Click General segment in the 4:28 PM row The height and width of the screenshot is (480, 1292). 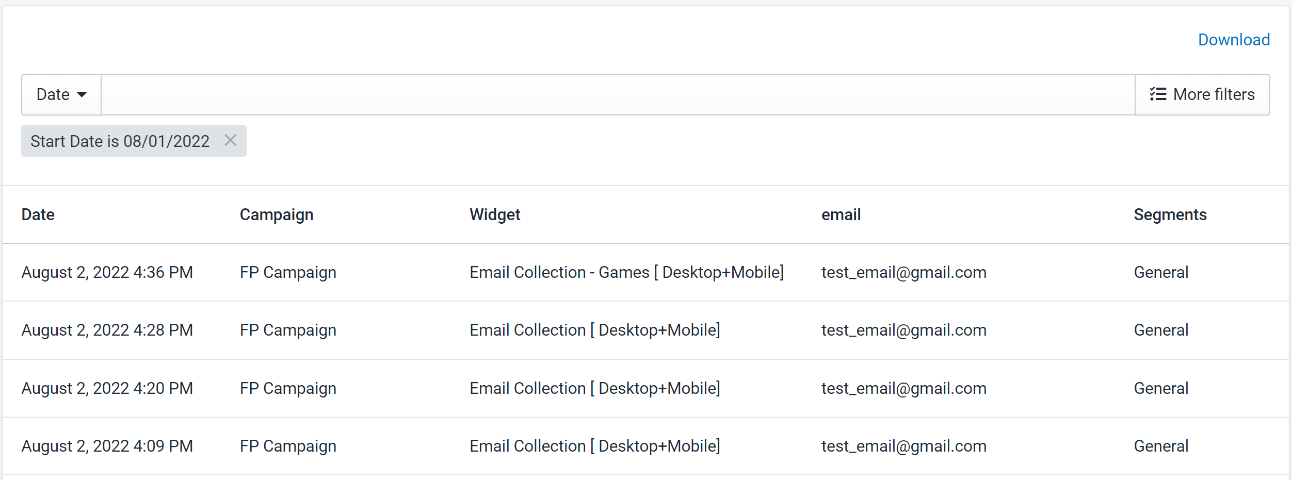pos(1161,330)
